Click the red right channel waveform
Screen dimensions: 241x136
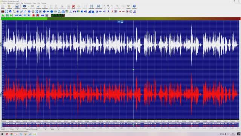click(120, 94)
